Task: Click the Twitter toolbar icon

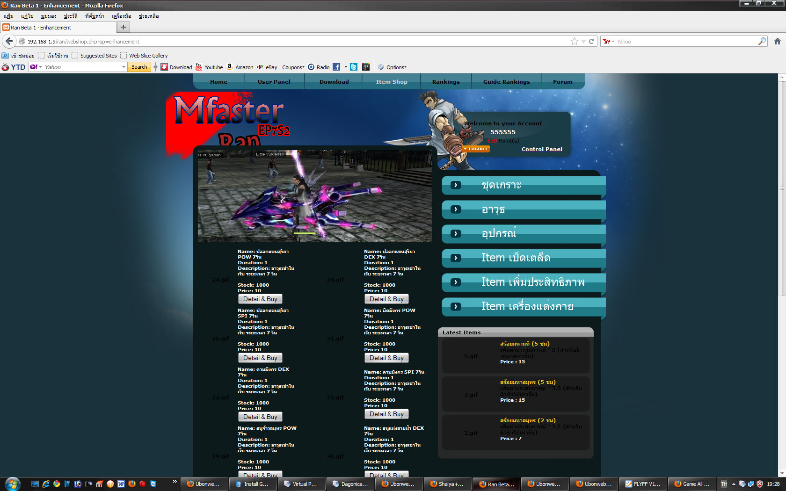Action: pos(354,67)
